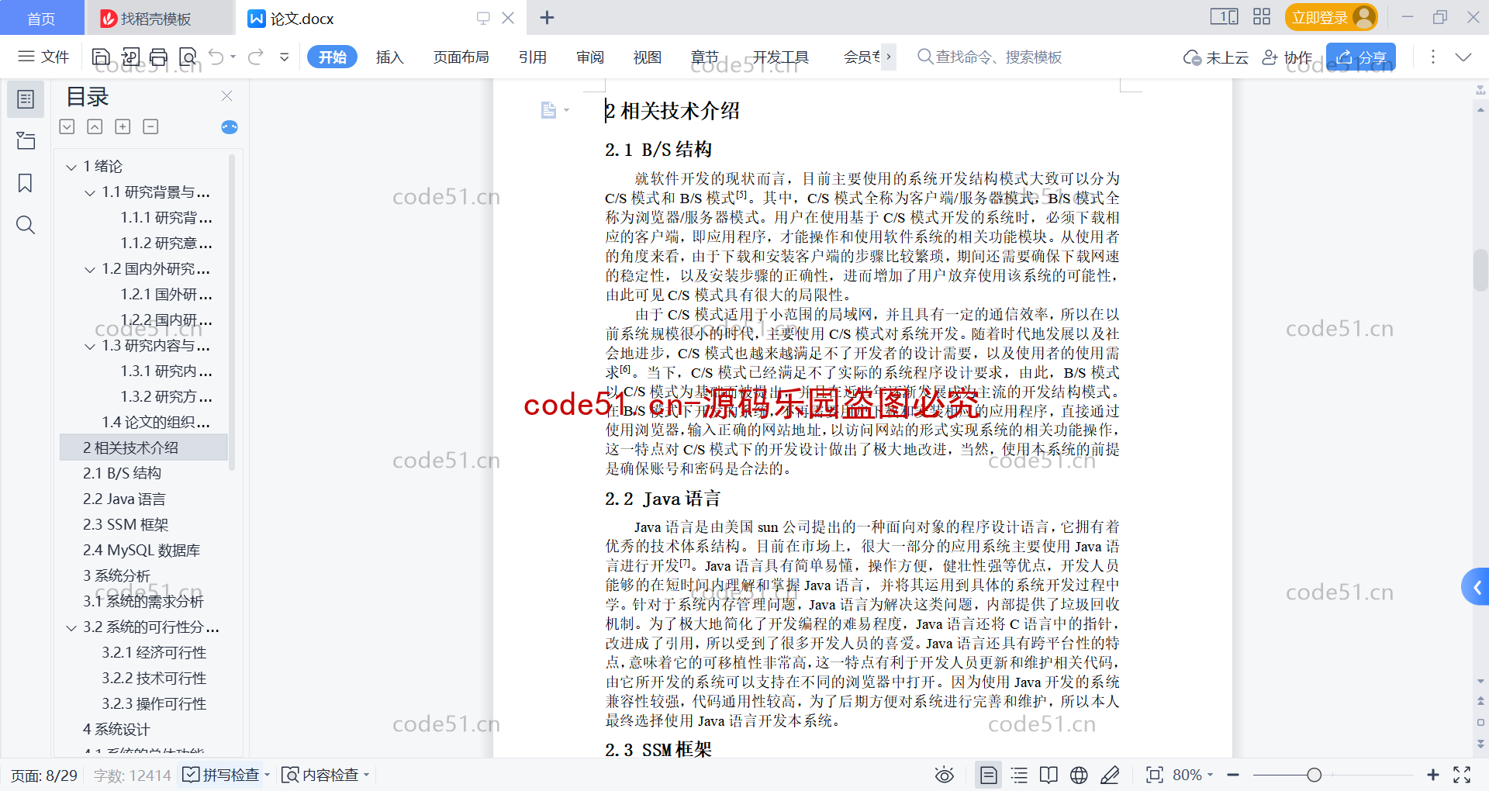This screenshot has width=1489, height=791.
Task: Open the bookmark icon in left sidebar
Action: (x=26, y=183)
